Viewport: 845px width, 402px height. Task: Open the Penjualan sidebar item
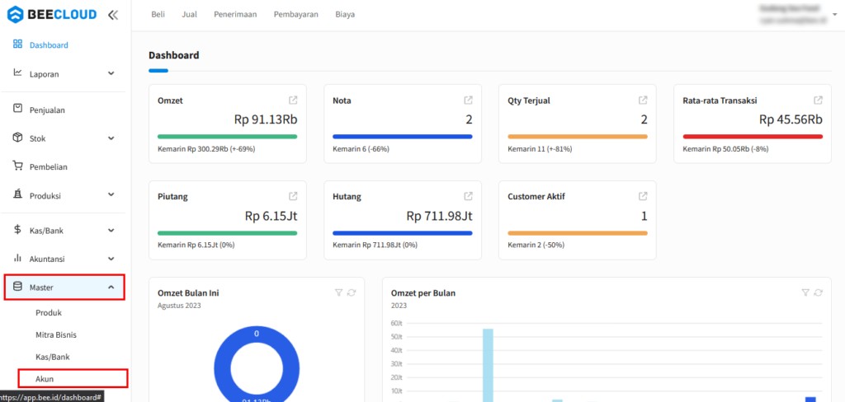coord(47,110)
